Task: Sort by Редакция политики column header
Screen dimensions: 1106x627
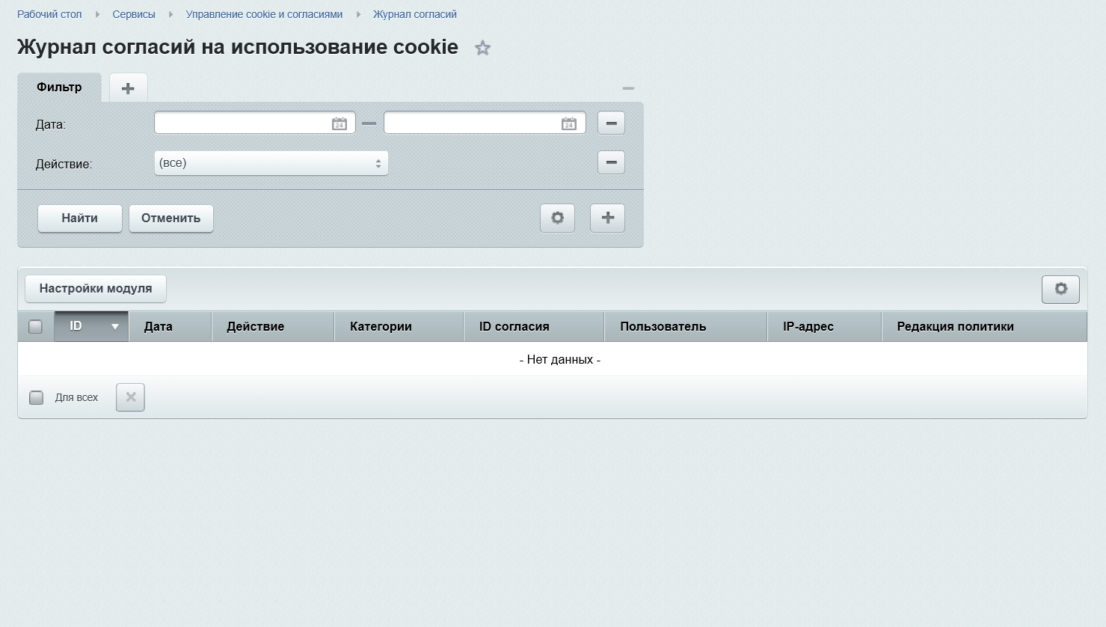Action: (984, 326)
